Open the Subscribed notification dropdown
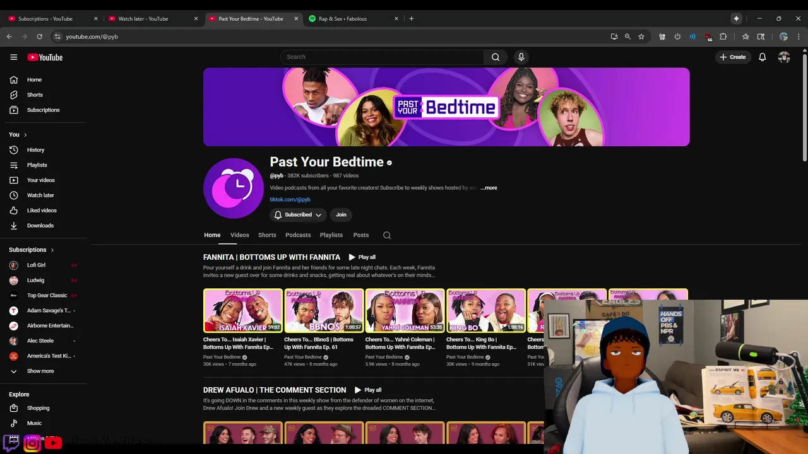The image size is (808, 454). click(298, 215)
